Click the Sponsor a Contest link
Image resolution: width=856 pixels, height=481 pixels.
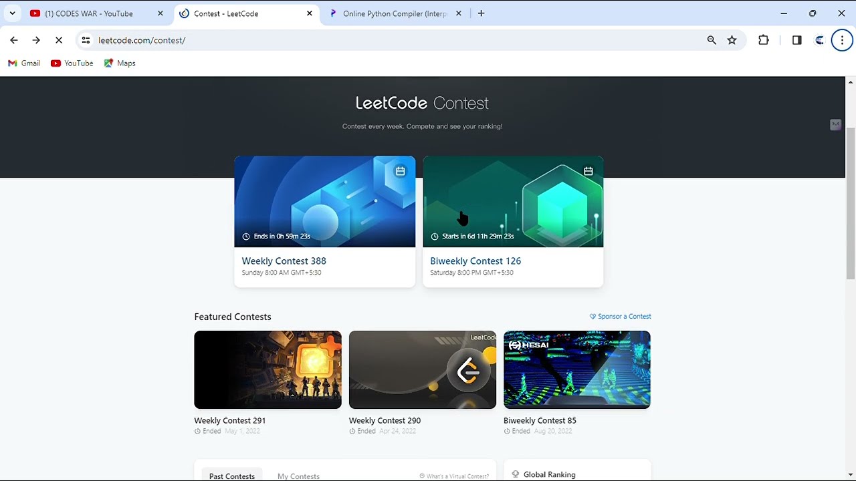tap(621, 317)
